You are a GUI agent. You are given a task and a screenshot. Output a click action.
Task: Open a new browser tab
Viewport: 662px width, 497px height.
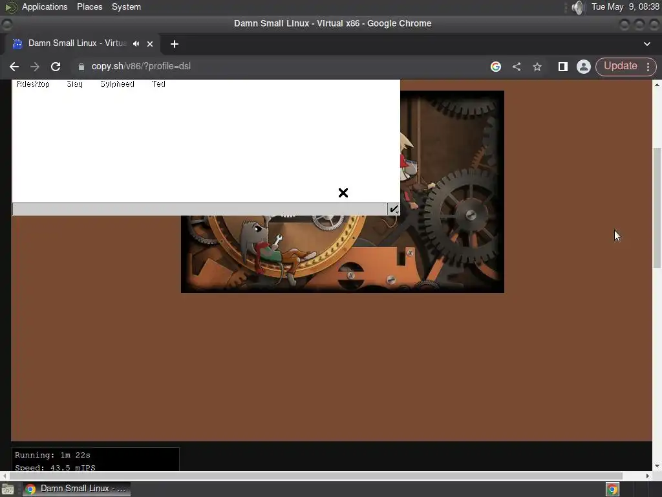coord(175,44)
